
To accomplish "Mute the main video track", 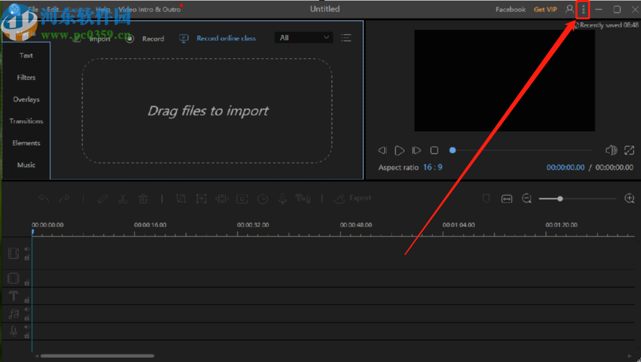I will pos(27,249).
